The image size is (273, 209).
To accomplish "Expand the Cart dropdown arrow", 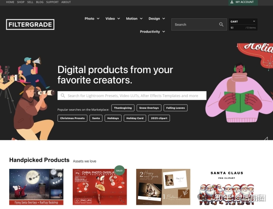I will point(254,21).
